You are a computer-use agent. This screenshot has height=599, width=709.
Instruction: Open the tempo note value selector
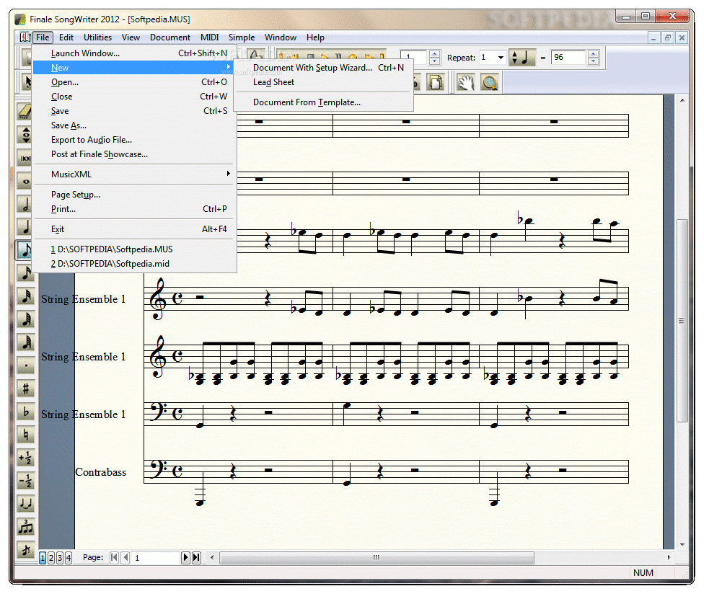tap(522, 58)
